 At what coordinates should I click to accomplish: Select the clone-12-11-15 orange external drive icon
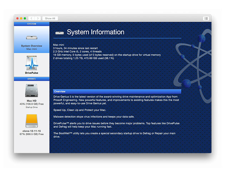pyautogui.click(x=31, y=121)
